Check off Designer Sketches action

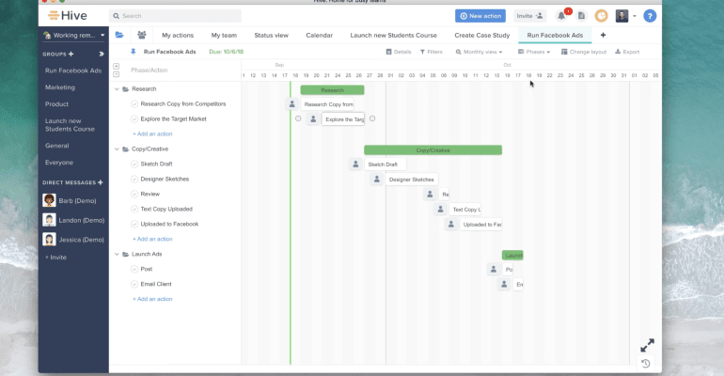[x=134, y=179]
